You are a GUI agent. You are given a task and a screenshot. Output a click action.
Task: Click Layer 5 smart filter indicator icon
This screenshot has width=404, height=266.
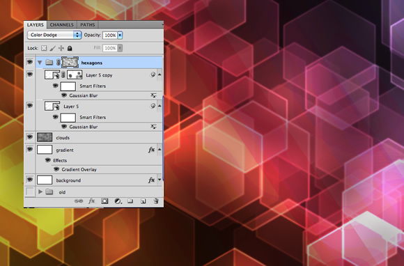153,106
